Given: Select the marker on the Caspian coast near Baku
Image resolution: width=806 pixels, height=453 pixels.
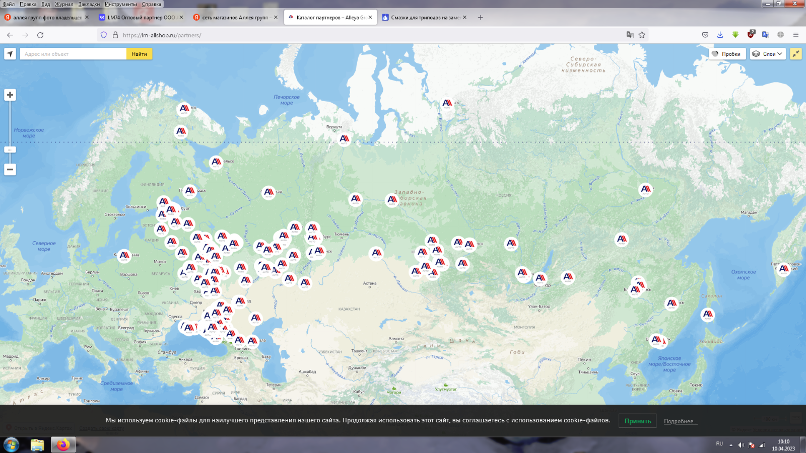Looking at the screenshot, I should click(x=252, y=341).
